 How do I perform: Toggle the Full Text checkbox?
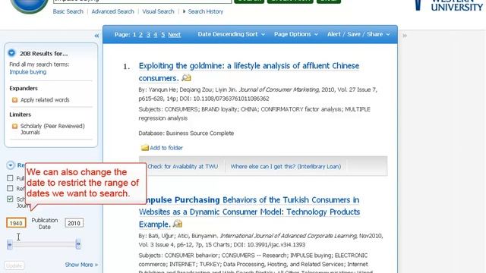[x=10, y=178]
